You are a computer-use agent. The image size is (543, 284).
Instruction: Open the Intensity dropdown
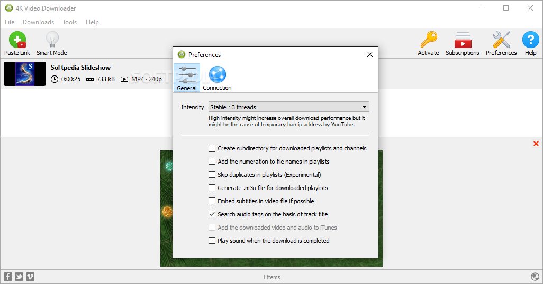(x=289, y=107)
